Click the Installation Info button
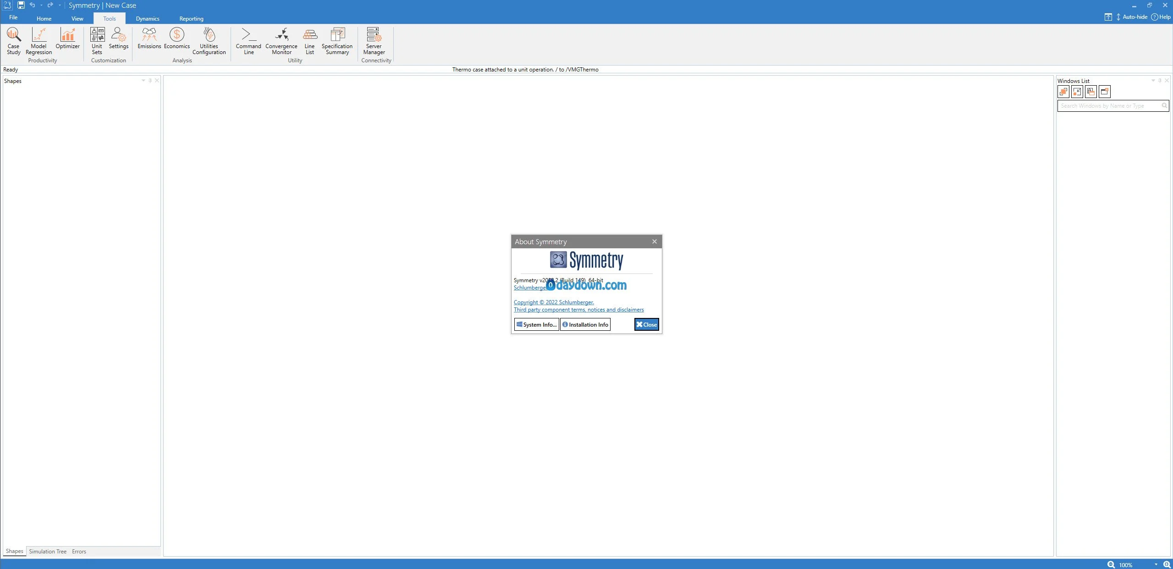Image resolution: width=1173 pixels, height=569 pixels. click(586, 324)
